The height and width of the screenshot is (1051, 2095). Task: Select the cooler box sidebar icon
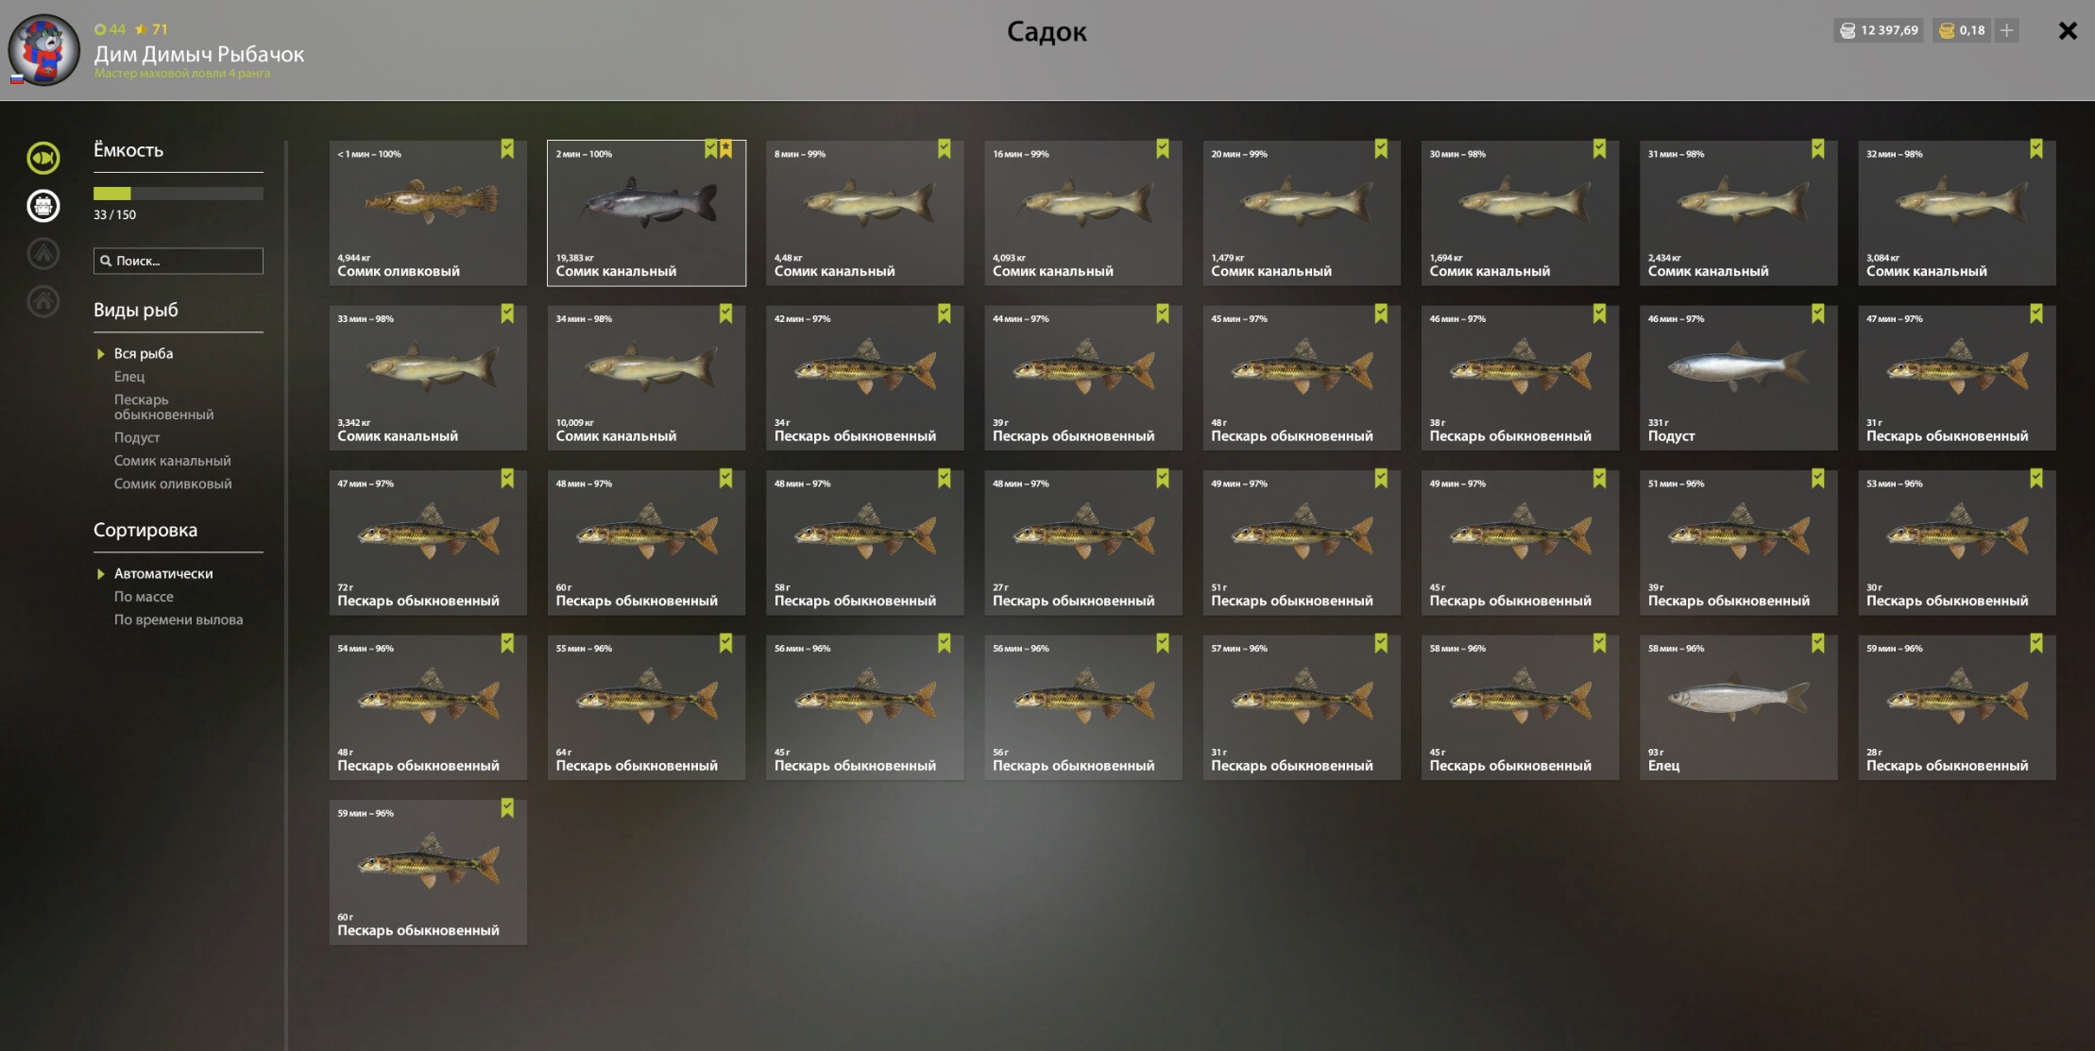[x=43, y=206]
